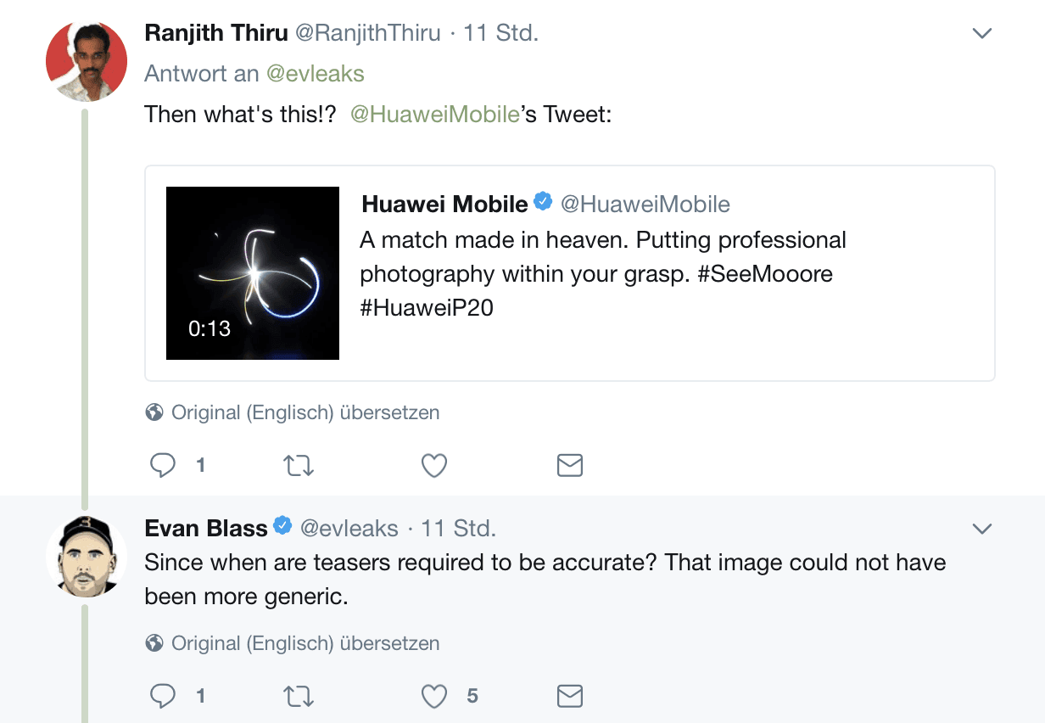Open more options for Evan Blass's tweet

click(x=981, y=529)
